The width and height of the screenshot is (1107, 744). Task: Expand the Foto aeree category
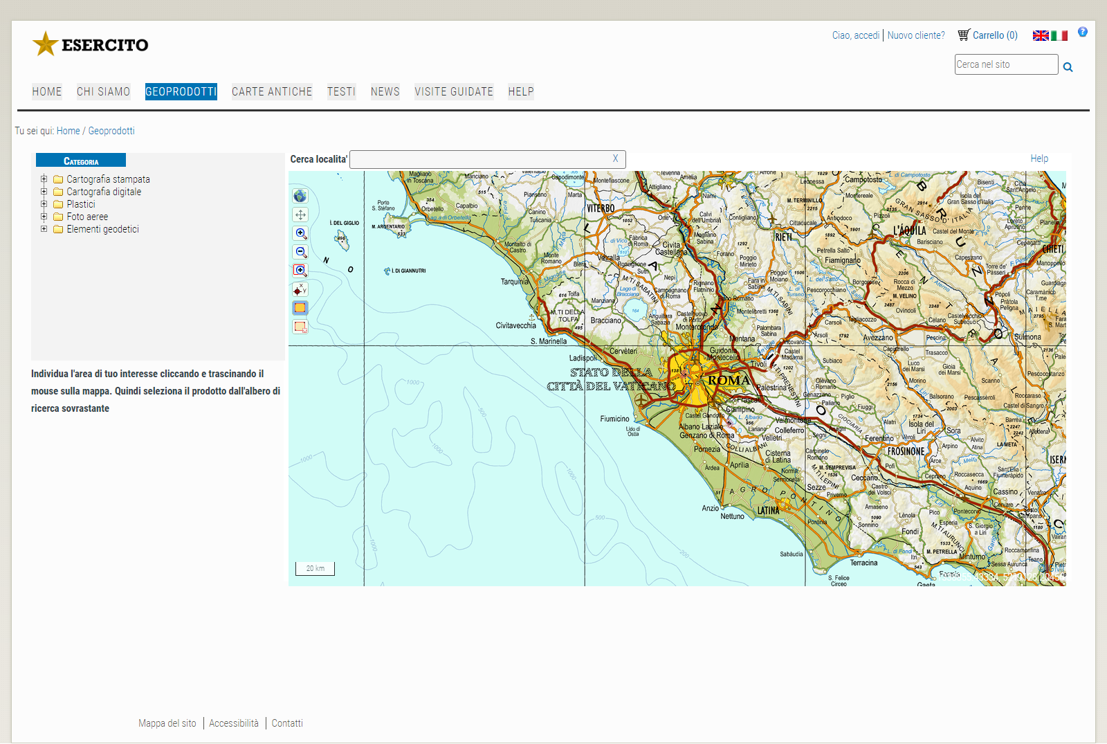coord(44,217)
